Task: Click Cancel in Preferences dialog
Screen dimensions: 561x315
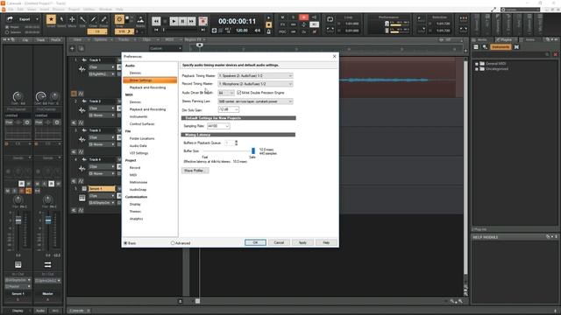Action: (279, 242)
